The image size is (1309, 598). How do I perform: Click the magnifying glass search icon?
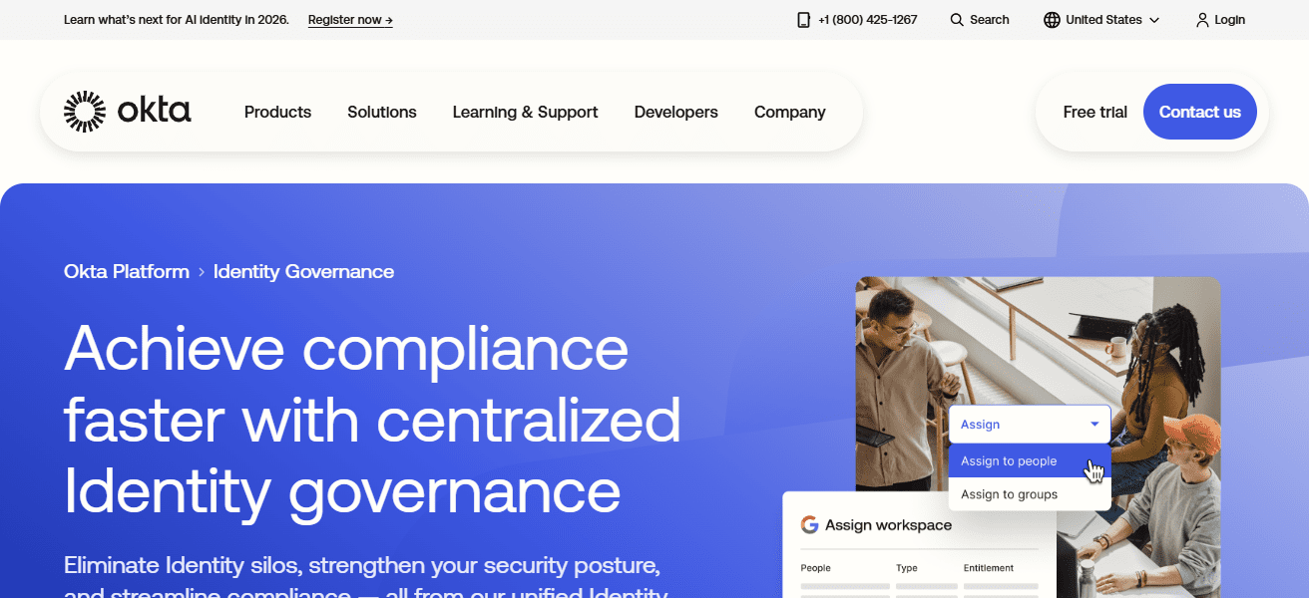[957, 20]
